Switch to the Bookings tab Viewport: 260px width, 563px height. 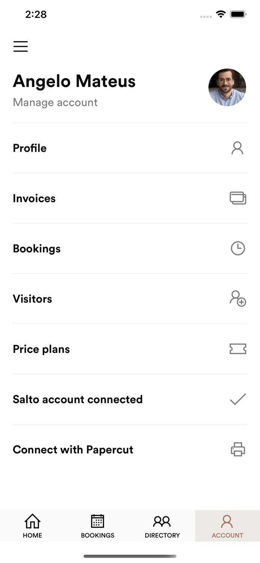[98, 526]
